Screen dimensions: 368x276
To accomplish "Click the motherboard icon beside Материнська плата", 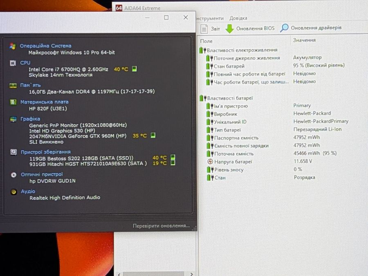I will tap(13, 102).
